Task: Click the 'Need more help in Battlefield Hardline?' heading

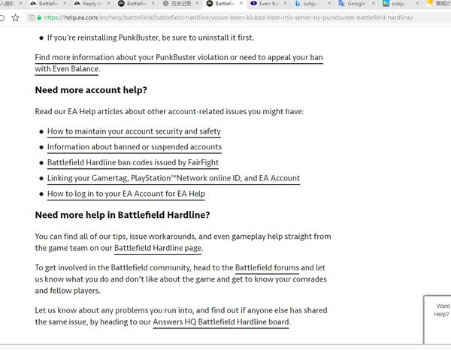Action: (123, 215)
